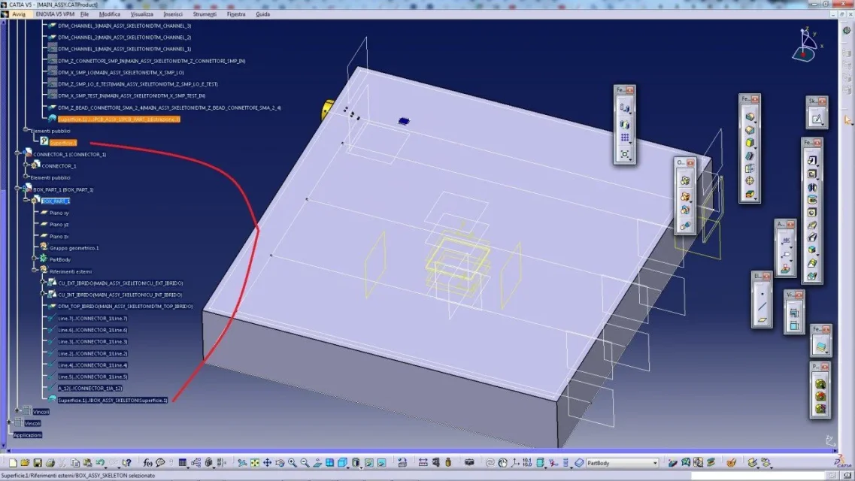The image size is (855, 481).
Task: Select the Pad tool icon
Action: 812,161
